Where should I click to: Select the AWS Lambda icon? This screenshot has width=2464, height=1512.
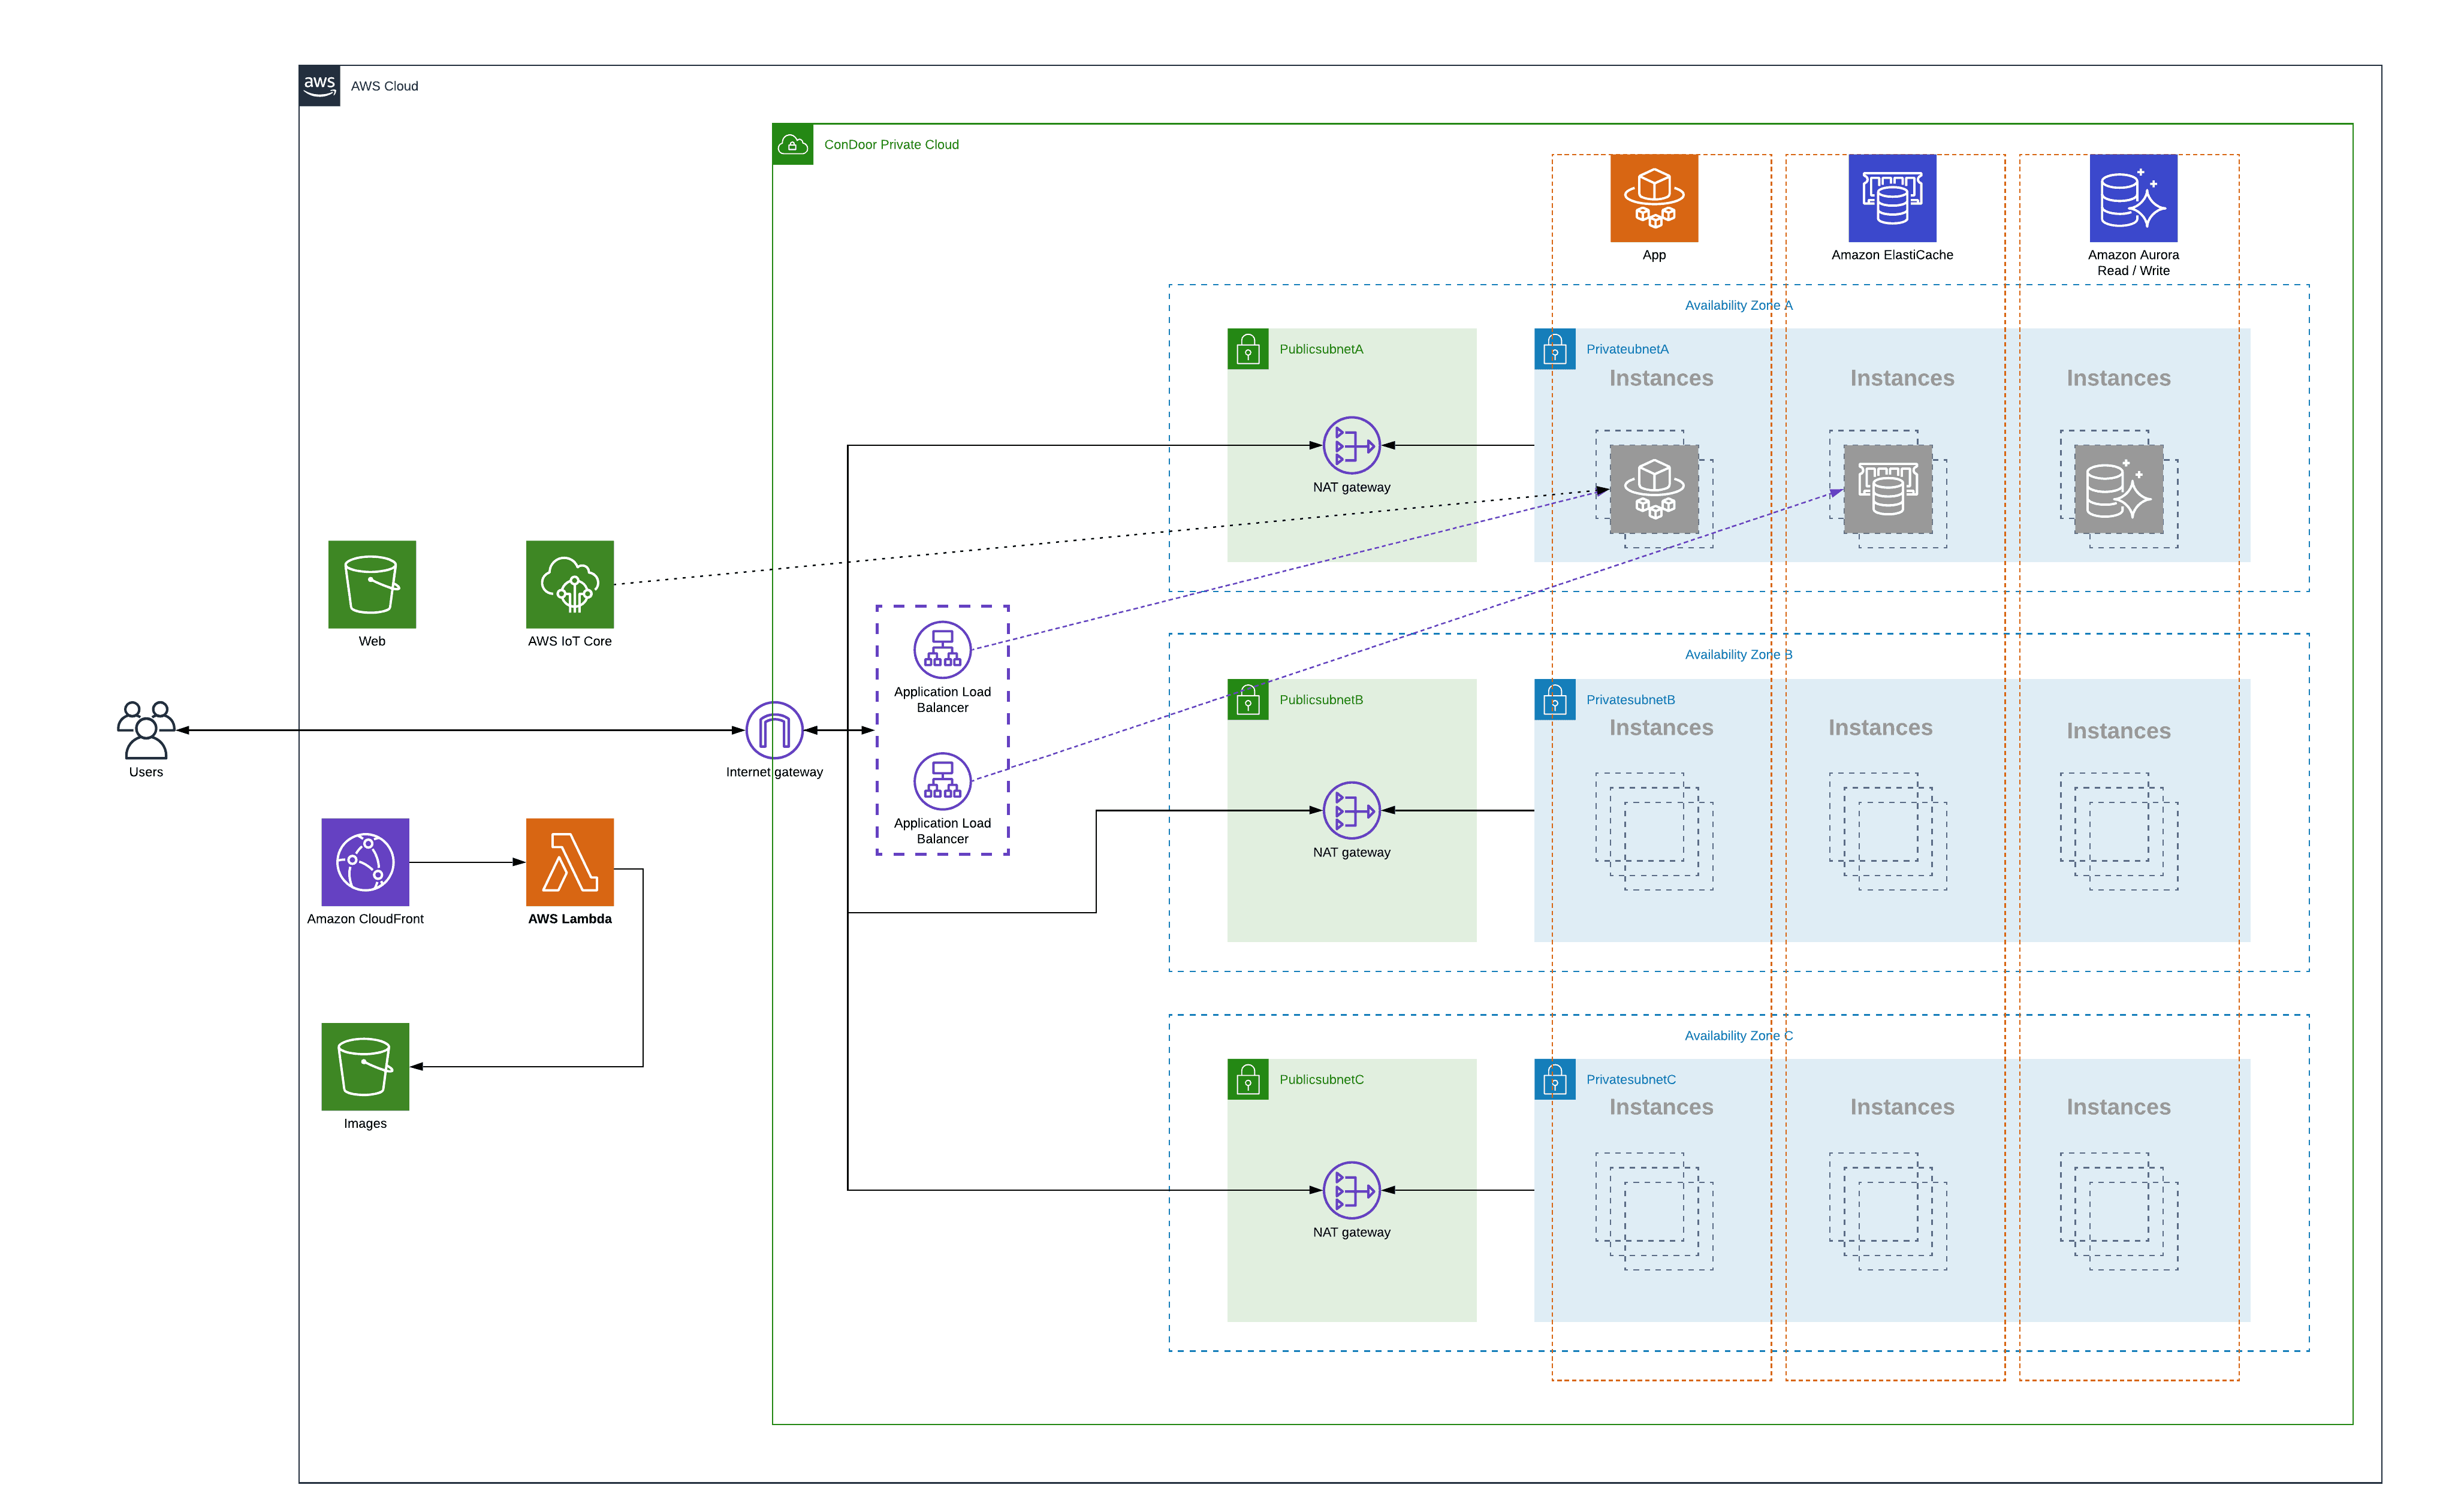(x=570, y=862)
